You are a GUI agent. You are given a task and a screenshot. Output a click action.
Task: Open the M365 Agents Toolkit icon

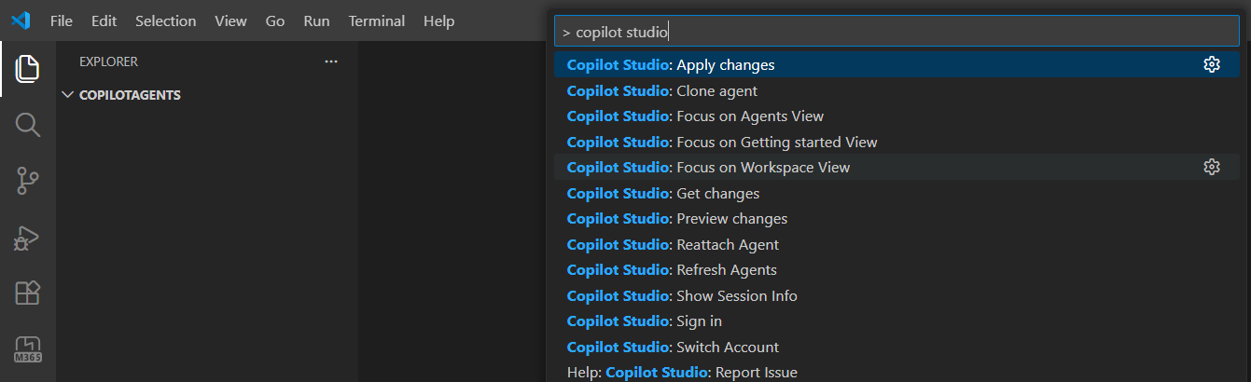click(x=28, y=349)
